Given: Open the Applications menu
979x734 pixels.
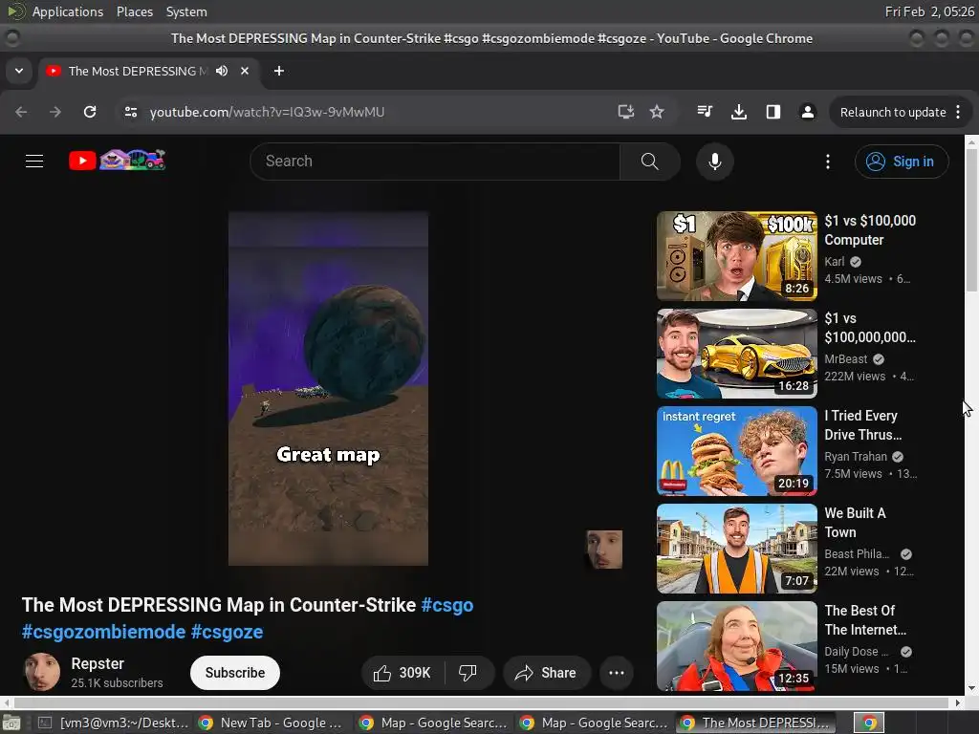Looking at the screenshot, I should click(68, 11).
